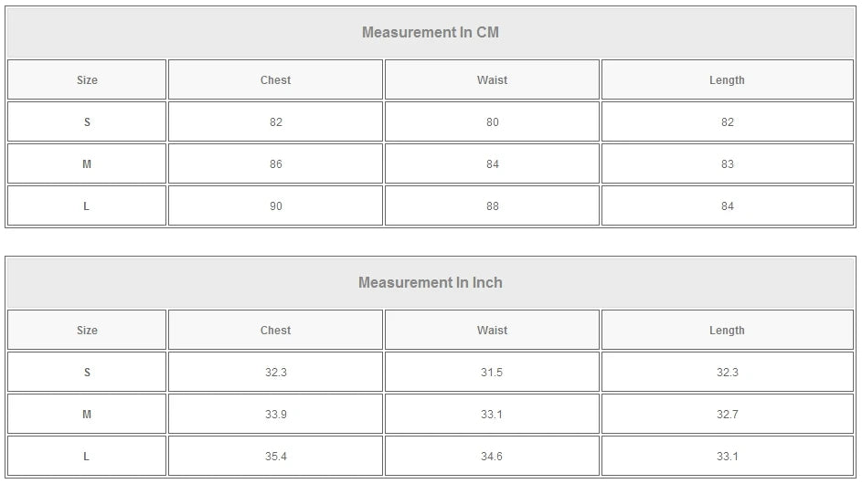Click the length value 84 for size L
Viewport: 862px width, 484px height.
coord(727,206)
